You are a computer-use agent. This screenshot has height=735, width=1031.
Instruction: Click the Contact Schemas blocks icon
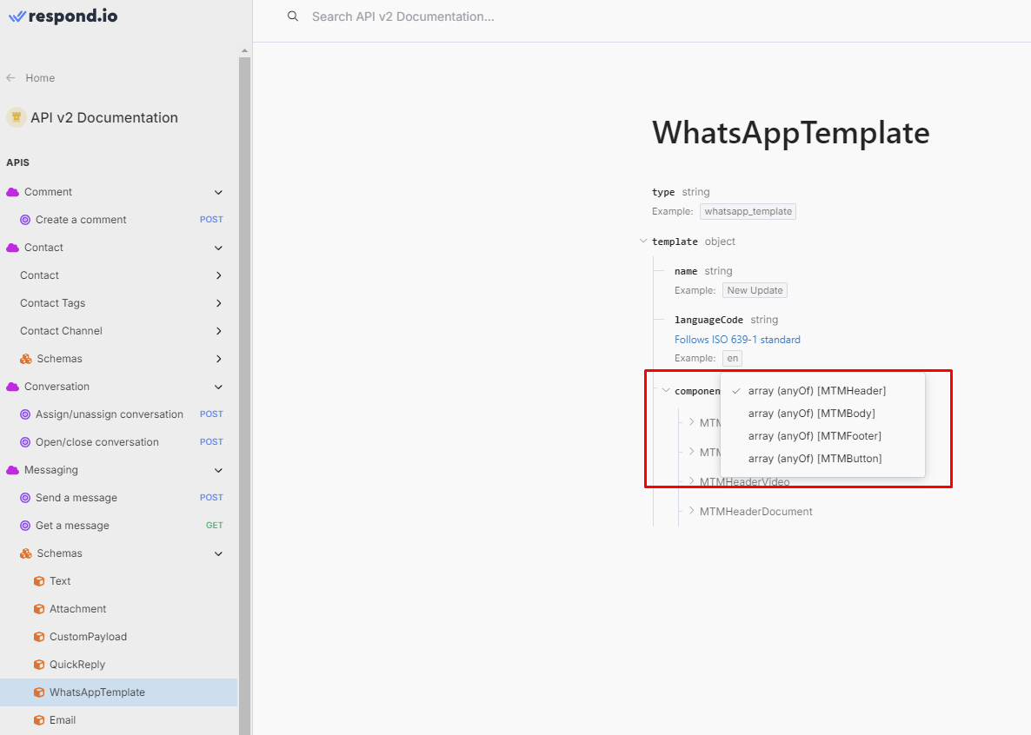click(x=25, y=359)
